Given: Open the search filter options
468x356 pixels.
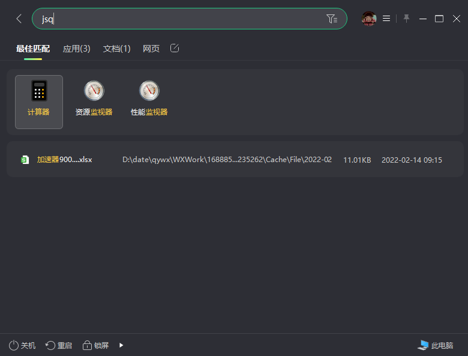Looking at the screenshot, I should click(x=332, y=19).
